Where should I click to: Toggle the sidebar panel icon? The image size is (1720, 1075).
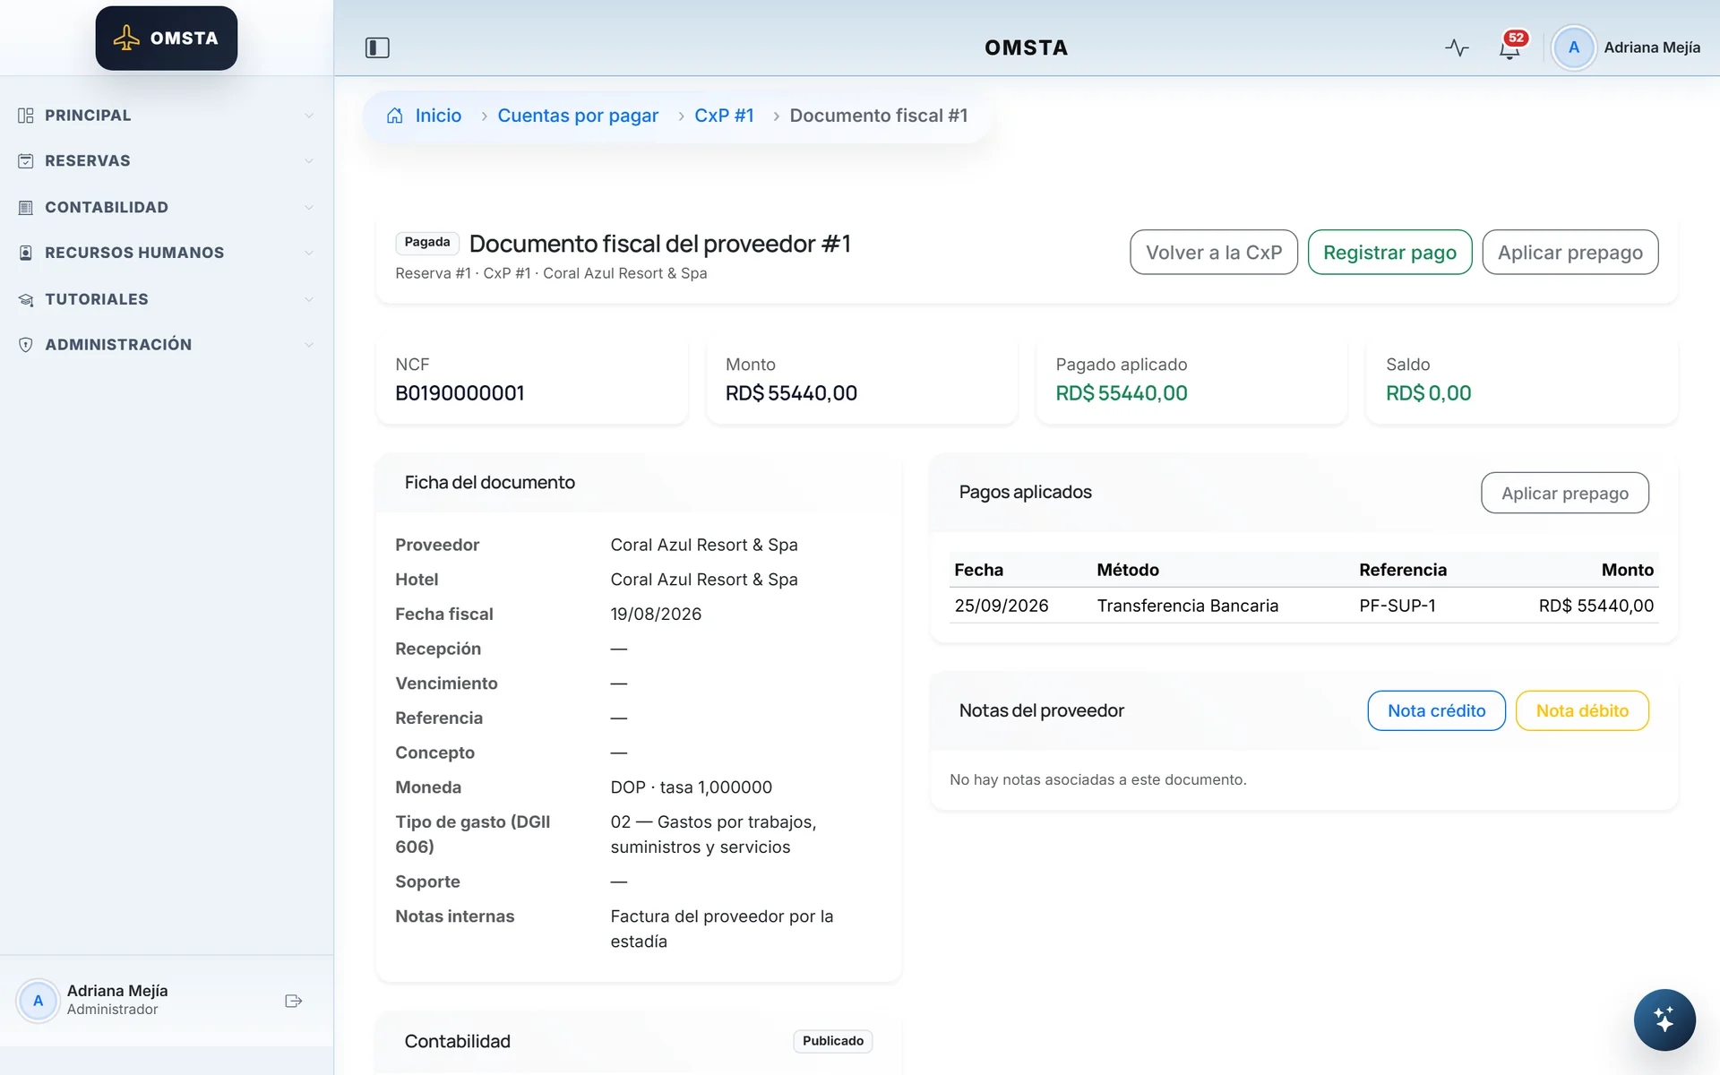[x=377, y=47]
